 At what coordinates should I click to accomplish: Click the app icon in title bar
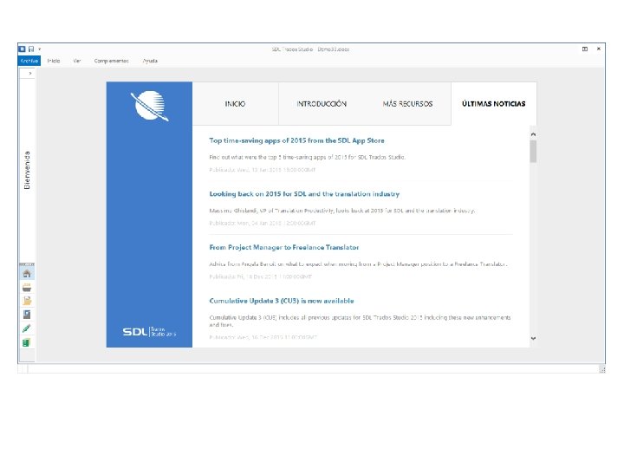[23, 49]
